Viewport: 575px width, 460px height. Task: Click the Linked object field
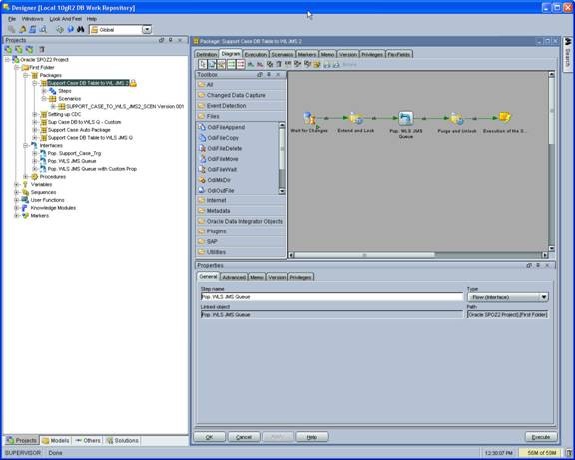pyautogui.click(x=331, y=315)
